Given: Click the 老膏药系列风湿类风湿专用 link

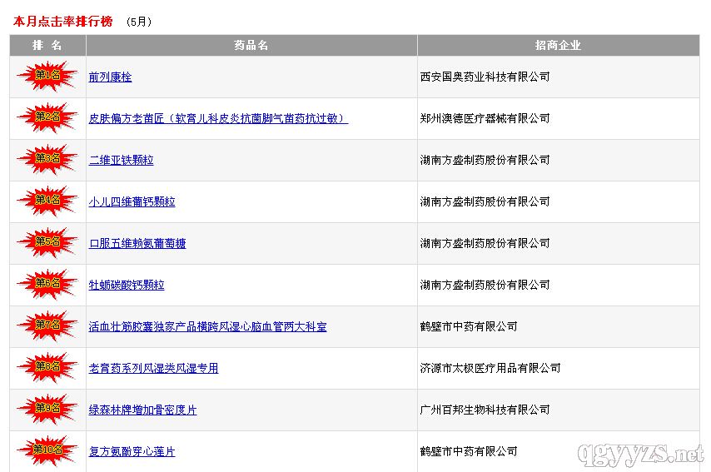Looking at the screenshot, I should tap(153, 369).
